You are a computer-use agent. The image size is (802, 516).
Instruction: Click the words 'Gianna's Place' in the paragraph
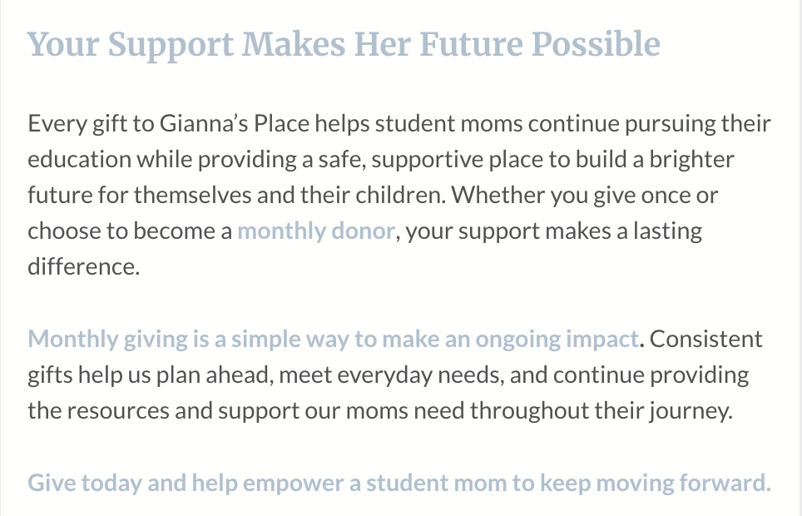click(235, 123)
